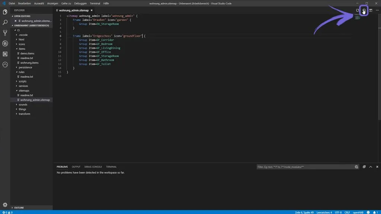The image size is (381, 214).
Task: Click the feedback smiley in status bar
Action: point(368,212)
